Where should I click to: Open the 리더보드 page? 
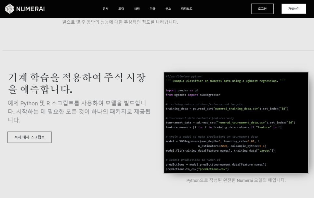pos(187,9)
